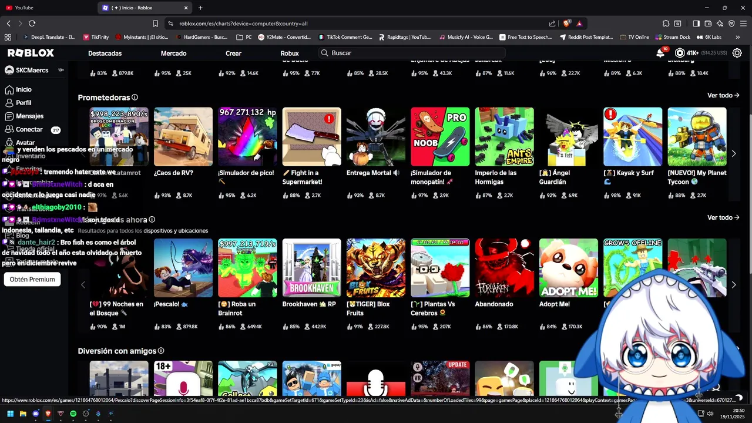Image resolution: width=752 pixels, height=423 pixels.
Task: Open Blox Fruits game thumbnail
Action: click(x=376, y=268)
